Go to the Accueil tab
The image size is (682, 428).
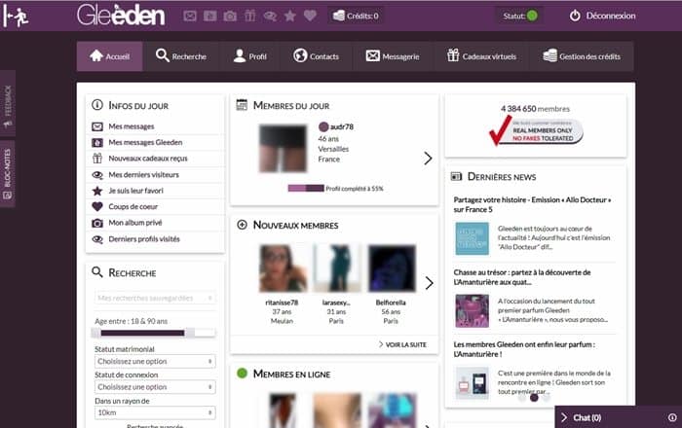click(109, 56)
